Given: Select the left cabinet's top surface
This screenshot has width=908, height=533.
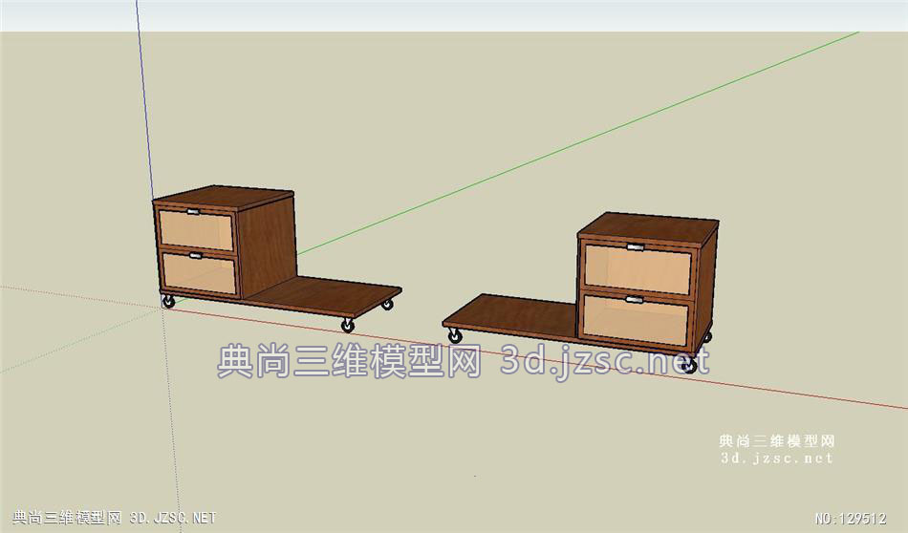Looking at the screenshot, I should (225, 197).
